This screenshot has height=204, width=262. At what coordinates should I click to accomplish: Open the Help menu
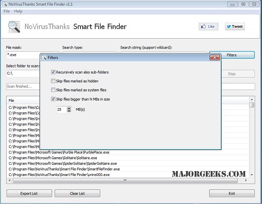18,11
